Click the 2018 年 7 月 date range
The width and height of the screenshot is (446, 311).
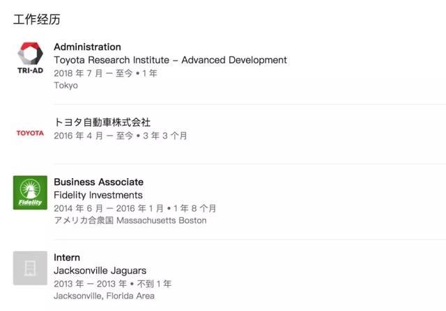(x=105, y=73)
